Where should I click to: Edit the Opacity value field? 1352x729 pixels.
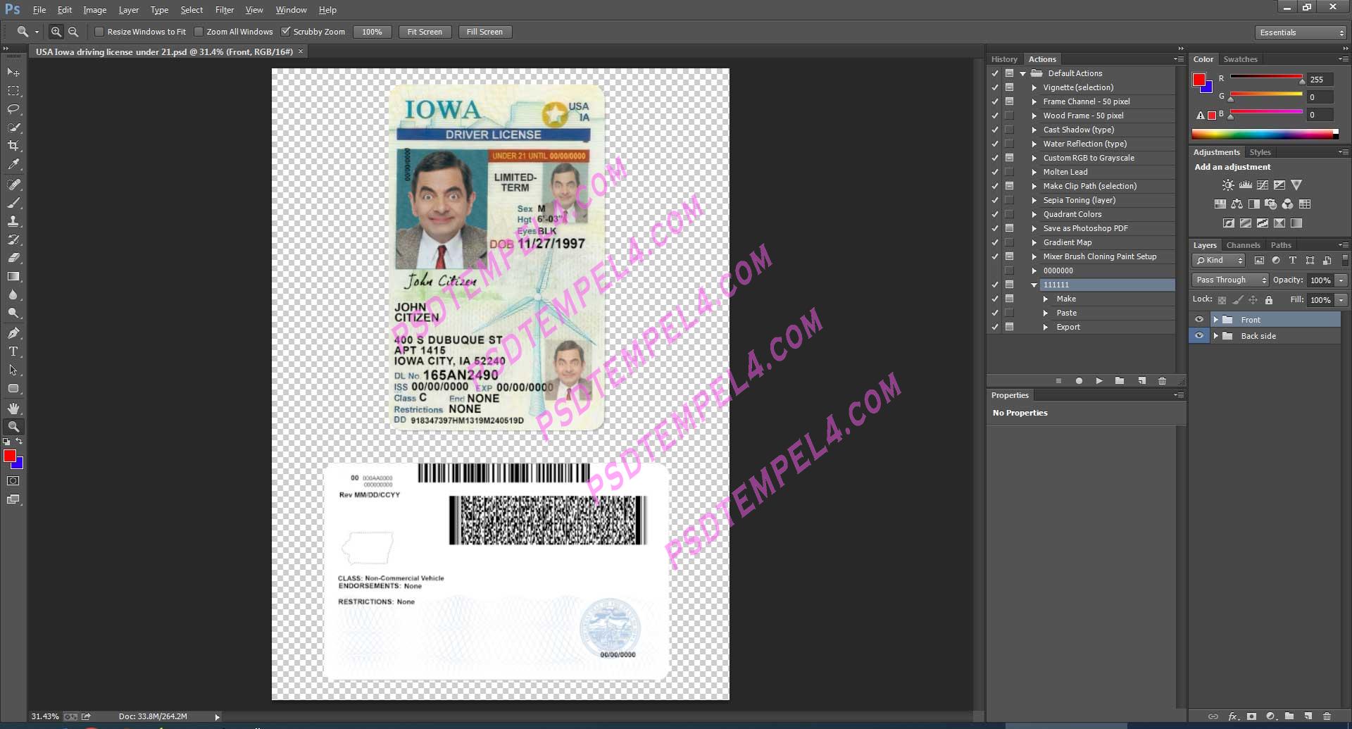tap(1320, 280)
